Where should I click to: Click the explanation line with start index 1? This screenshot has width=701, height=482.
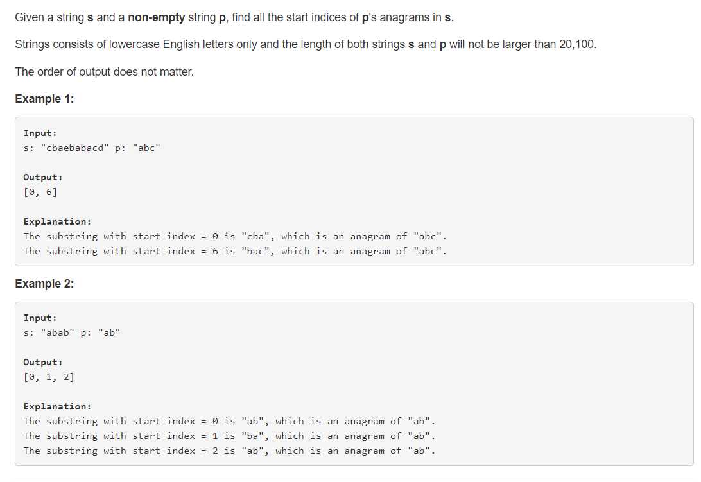229,436
